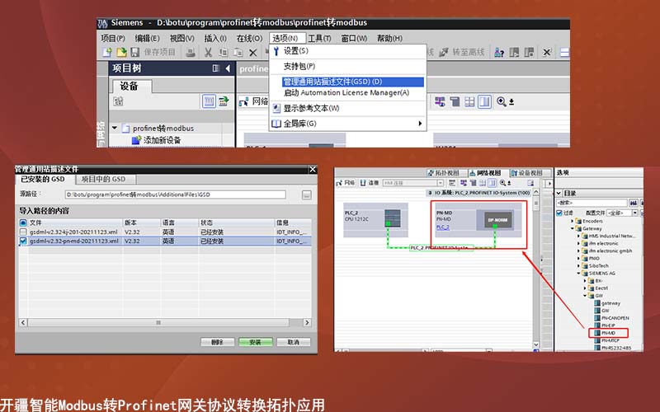Select 启动 Automation License Manager entry

point(346,92)
